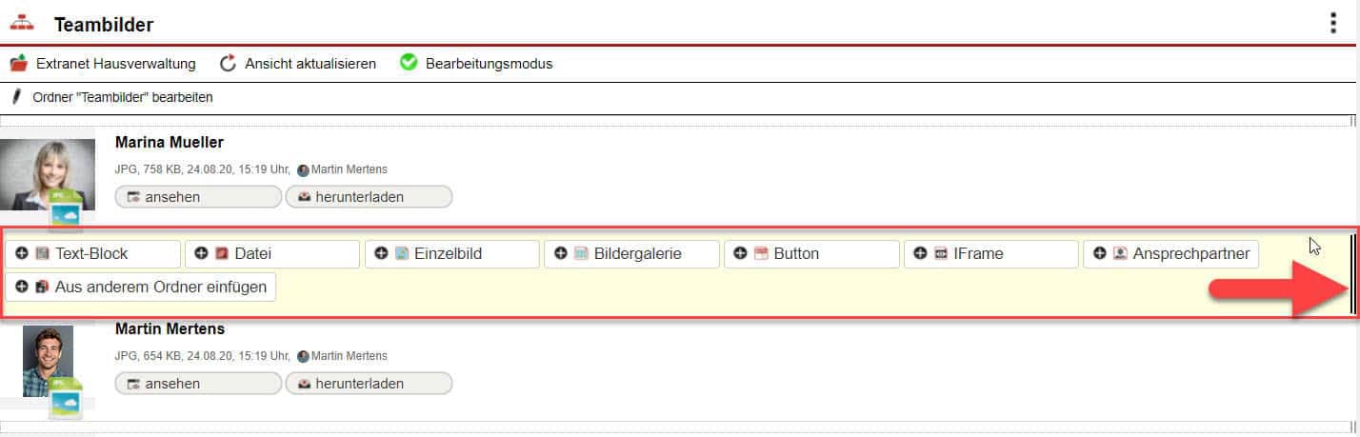The height and width of the screenshot is (437, 1360).
Task: Open Marina Mueller photo thumbnail
Action: (48, 174)
